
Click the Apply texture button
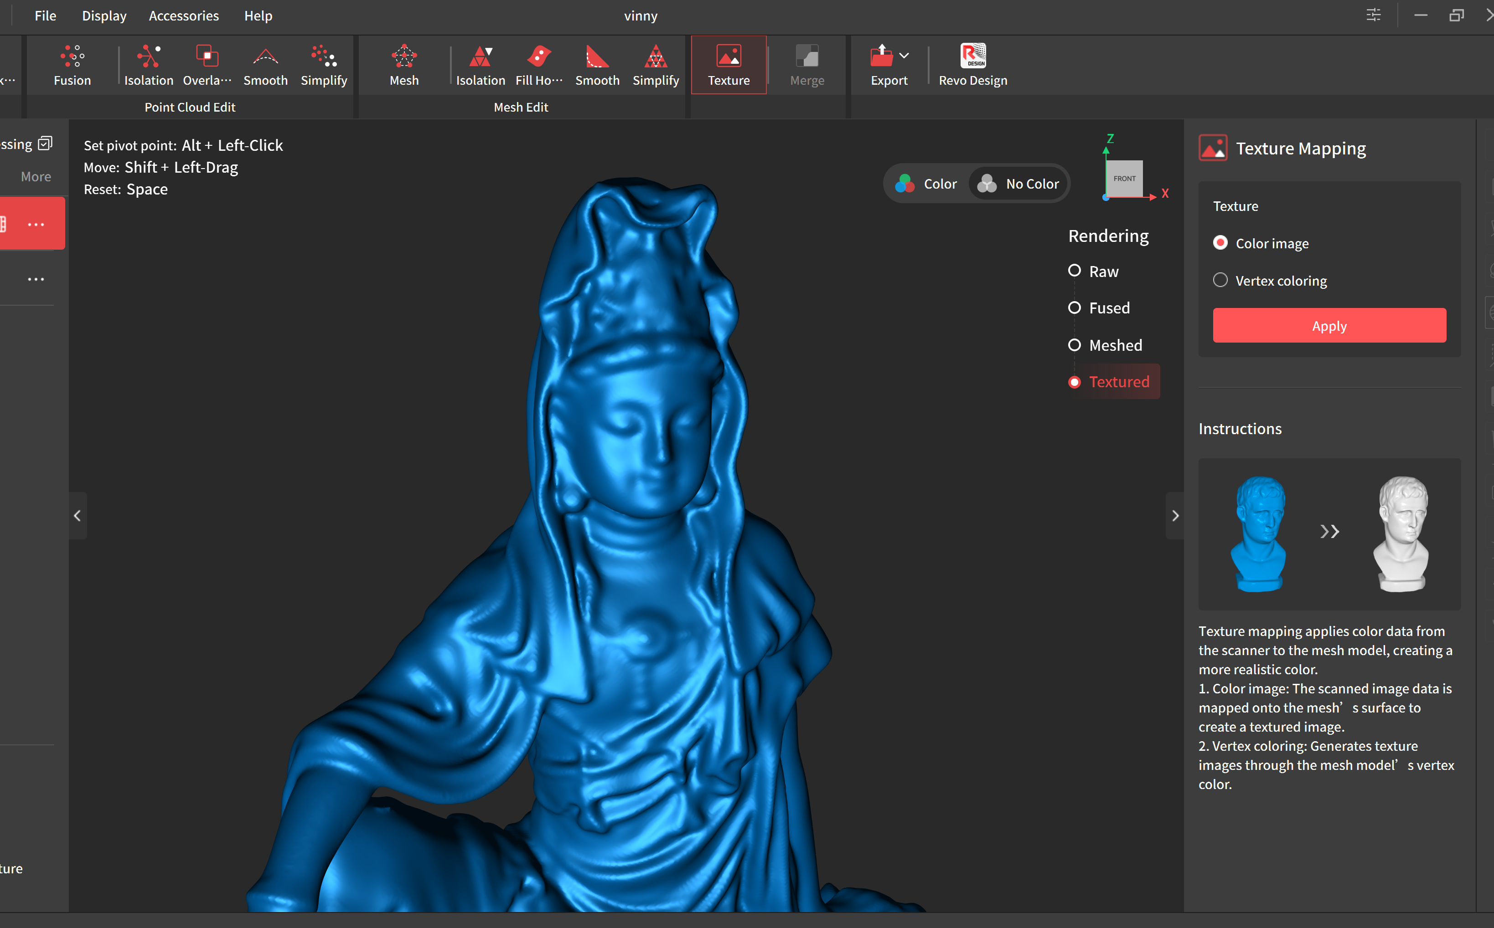click(x=1329, y=326)
